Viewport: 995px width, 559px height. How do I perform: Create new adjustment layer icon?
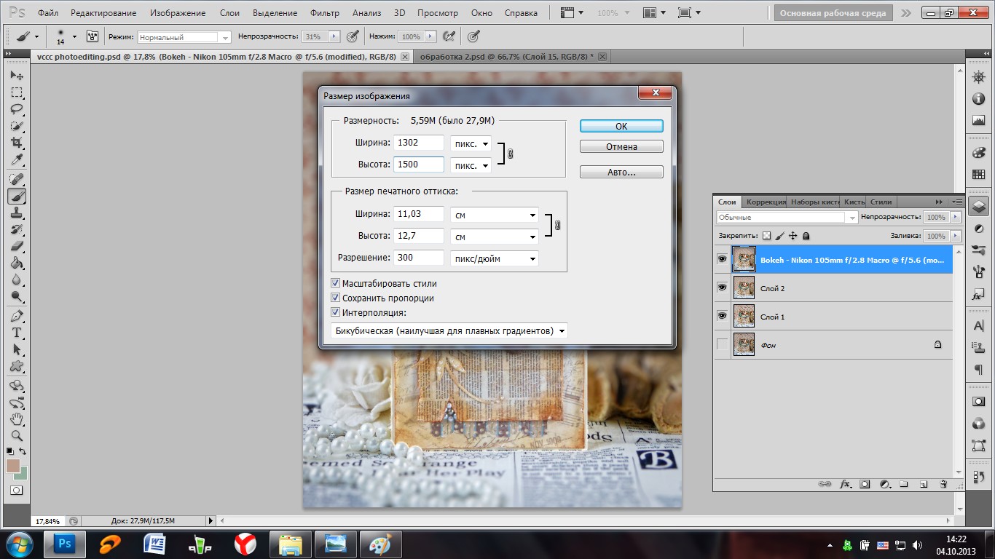[884, 483]
